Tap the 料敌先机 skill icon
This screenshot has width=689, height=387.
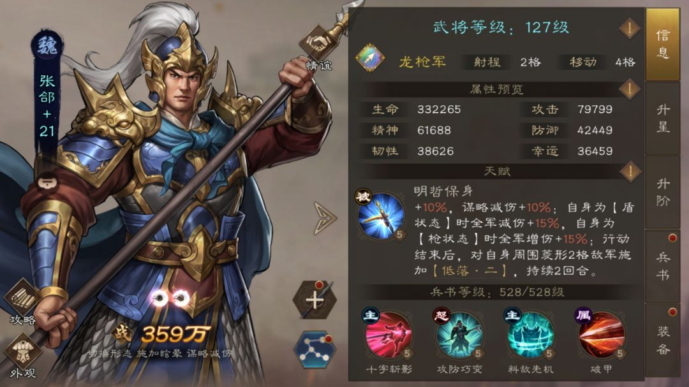pos(530,335)
